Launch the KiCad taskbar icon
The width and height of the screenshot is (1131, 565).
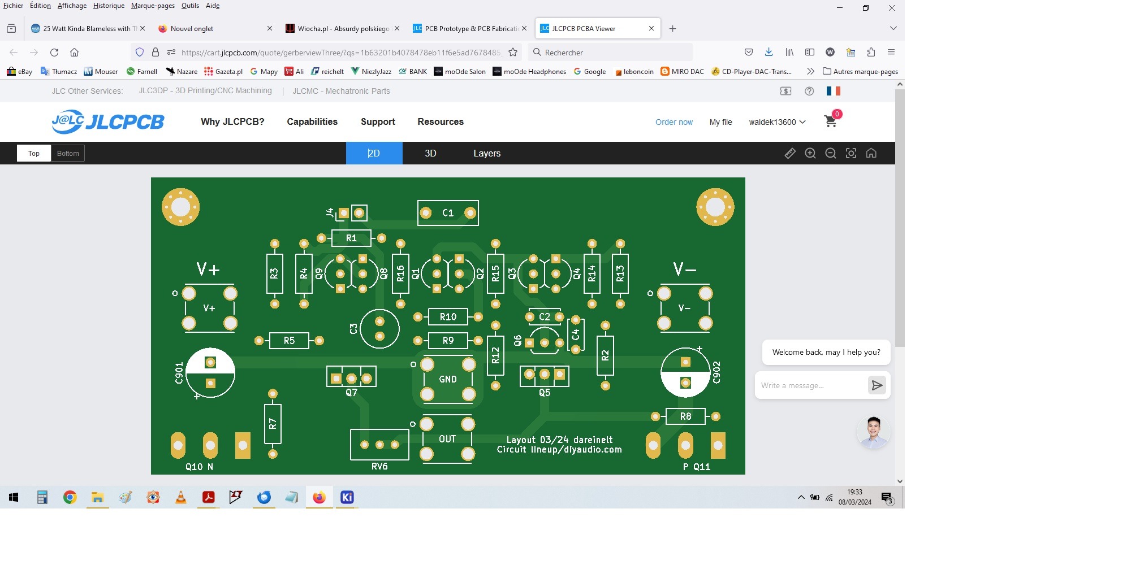[x=347, y=497]
